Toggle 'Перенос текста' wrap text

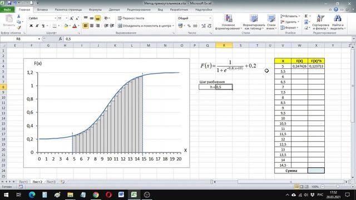(x=131, y=18)
